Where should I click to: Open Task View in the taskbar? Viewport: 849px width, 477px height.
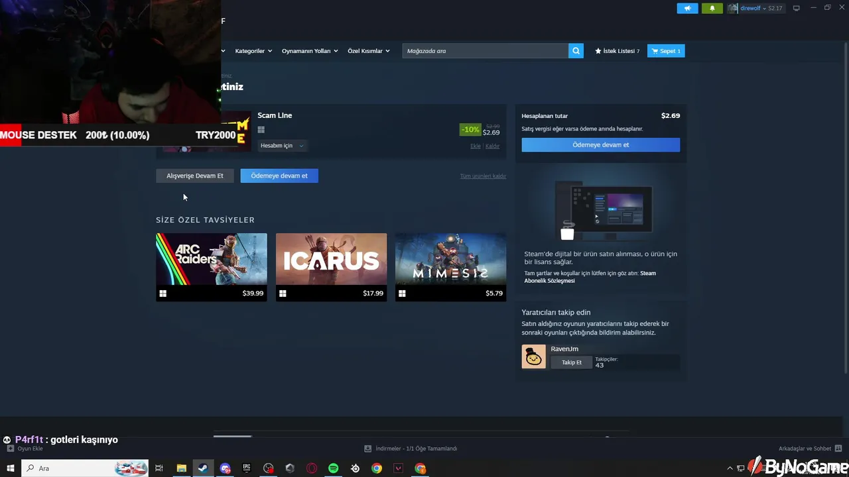pyautogui.click(x=159, y=468)
